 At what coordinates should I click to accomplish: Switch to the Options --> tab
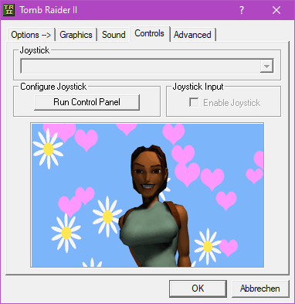(x=31, y=35)
